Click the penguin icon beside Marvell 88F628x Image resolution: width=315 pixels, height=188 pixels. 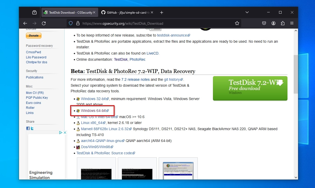tap(78, 129)
